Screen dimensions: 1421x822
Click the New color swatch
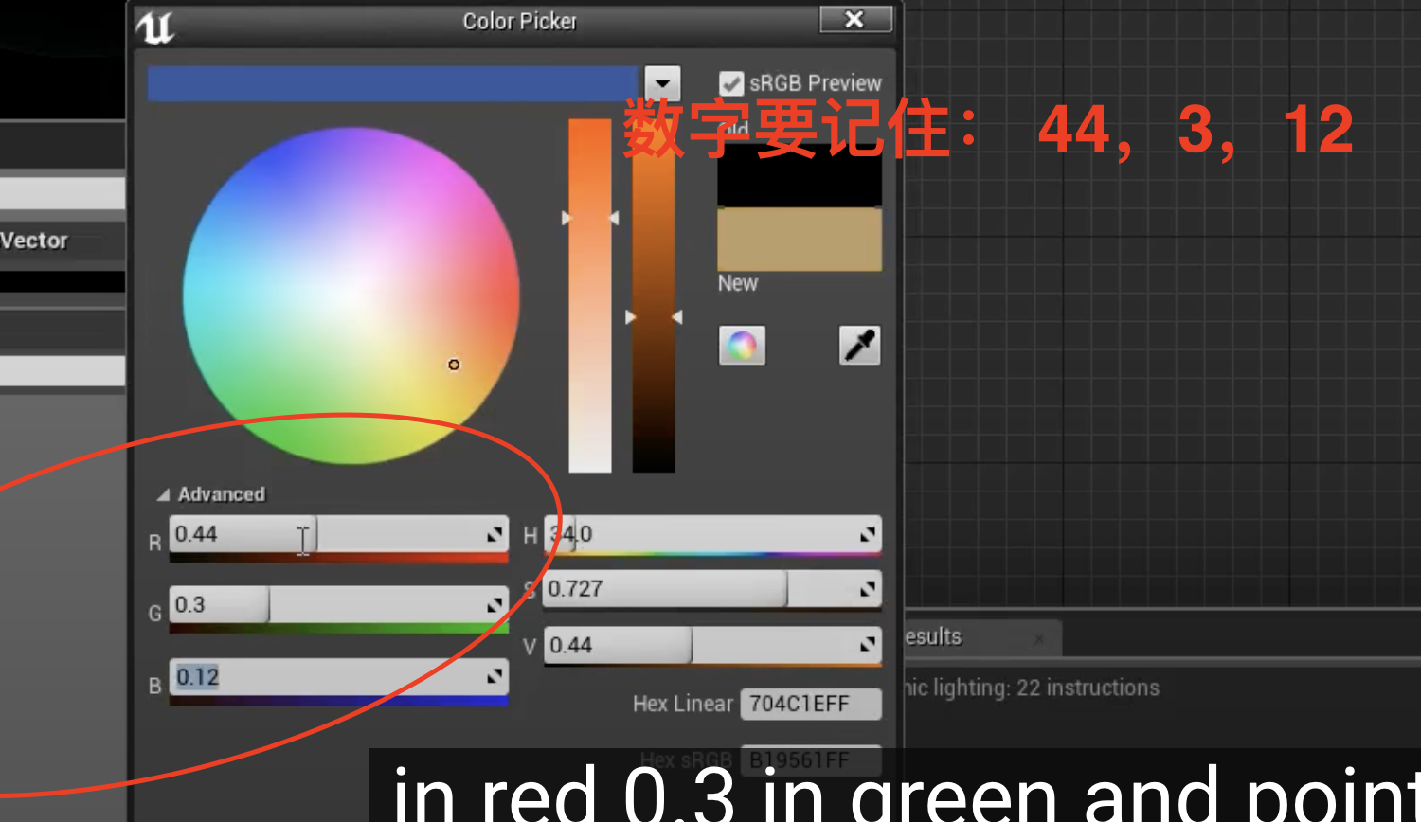tap(799, 240)
